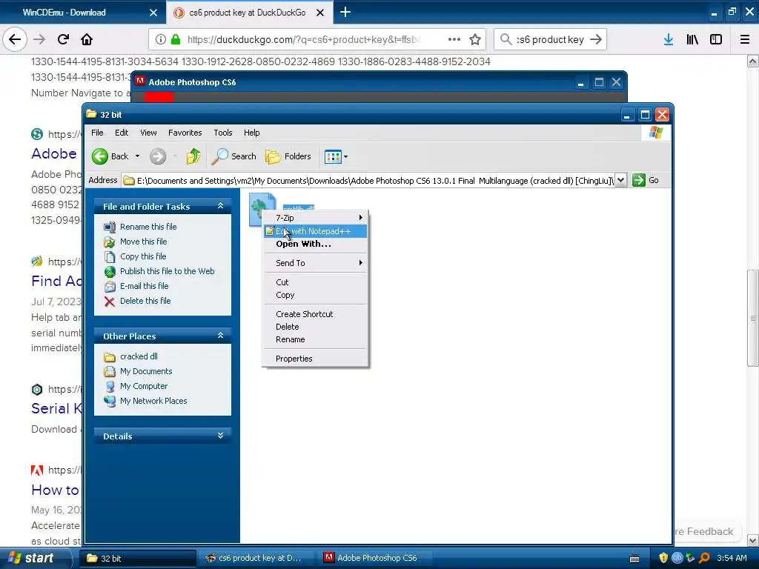Expand the Details panel
Viewport: 759px width, 569px height.
point(220,436)
